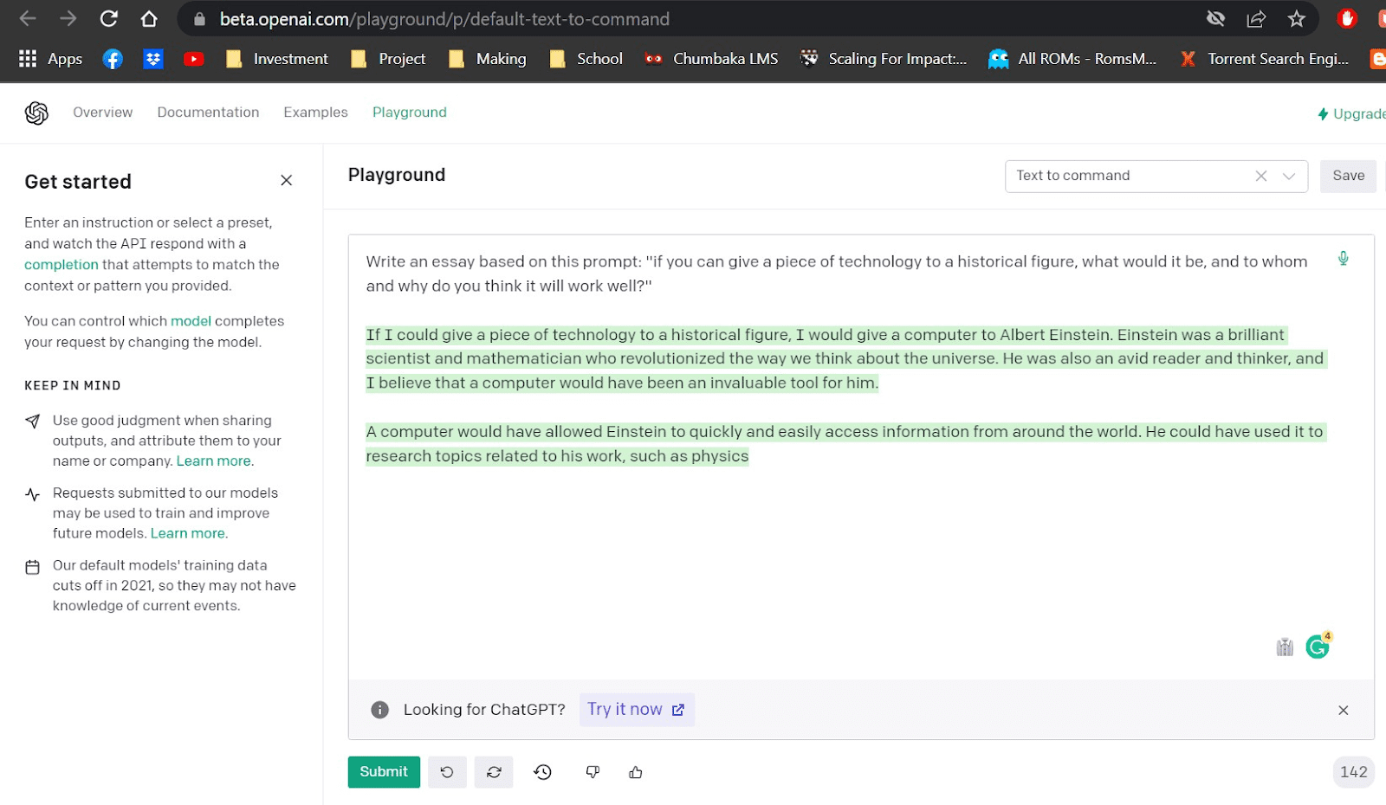This screenshot has width=1386, height=805.
Task: Switch to the Documentation tab
Action: click(208, 113)
